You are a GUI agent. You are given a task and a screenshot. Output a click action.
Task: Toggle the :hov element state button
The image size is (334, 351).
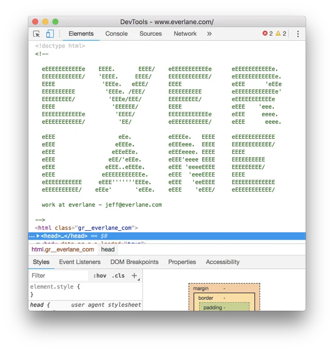tap(100, 276)
